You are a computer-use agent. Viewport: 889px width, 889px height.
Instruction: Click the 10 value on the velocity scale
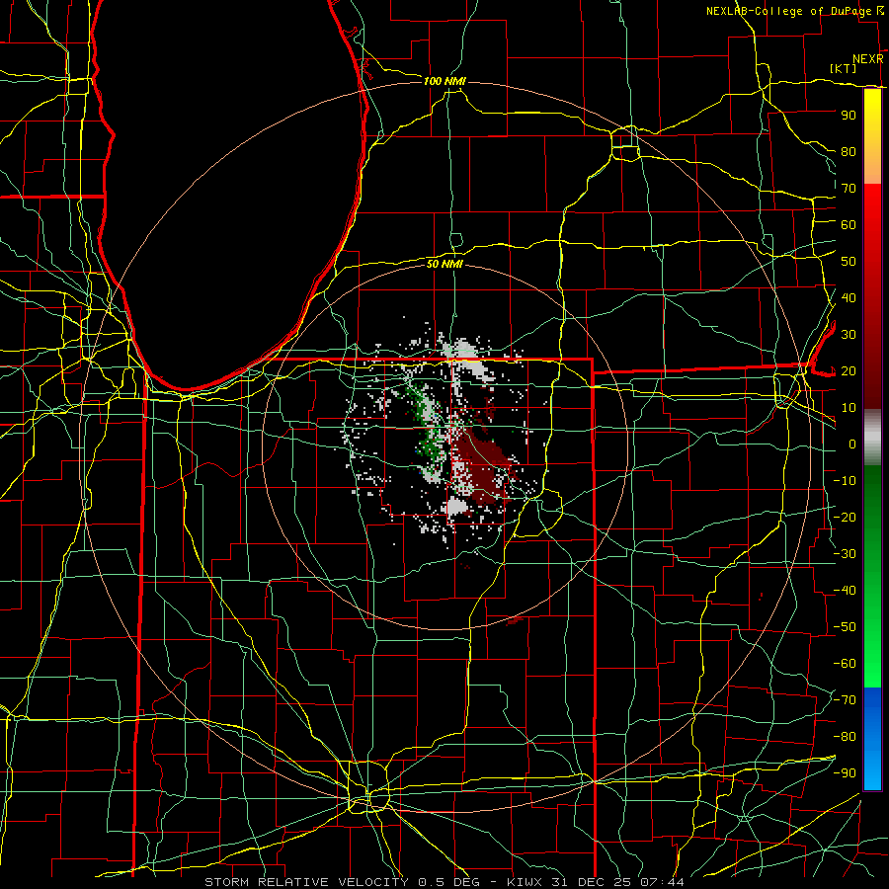click(x=849, y=408)
